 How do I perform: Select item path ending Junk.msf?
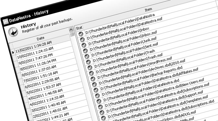pyautogui.click(x=124, y=47)
